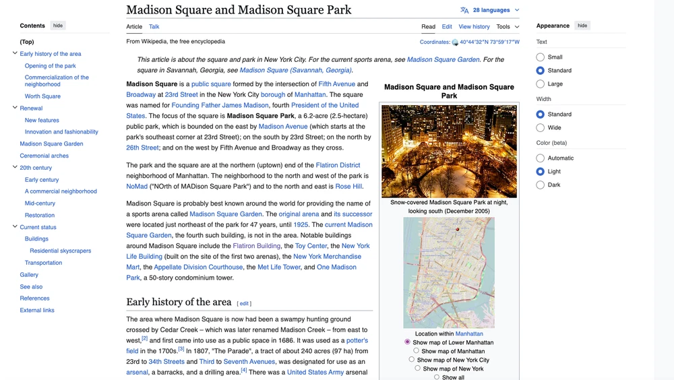The image size is (674, 380).
Task: Hide the Contents sidebar
Action: click(58, 26)
